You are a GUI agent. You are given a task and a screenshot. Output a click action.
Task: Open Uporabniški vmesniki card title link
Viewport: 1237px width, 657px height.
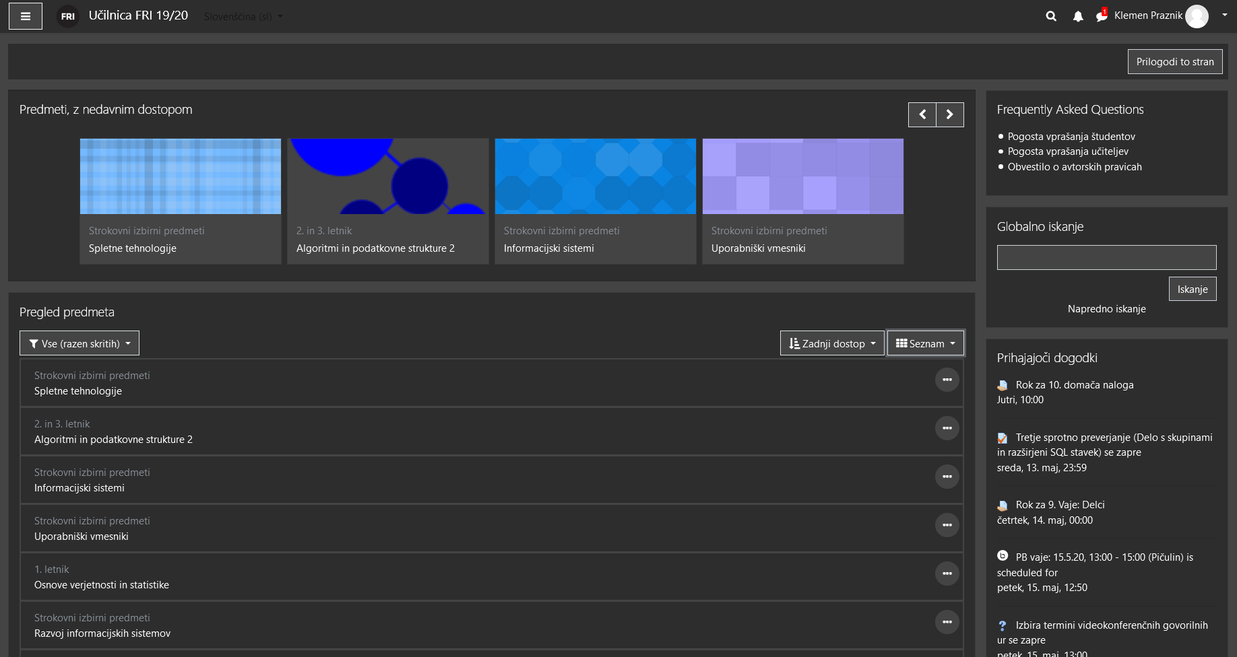click(x=759, y=248)
